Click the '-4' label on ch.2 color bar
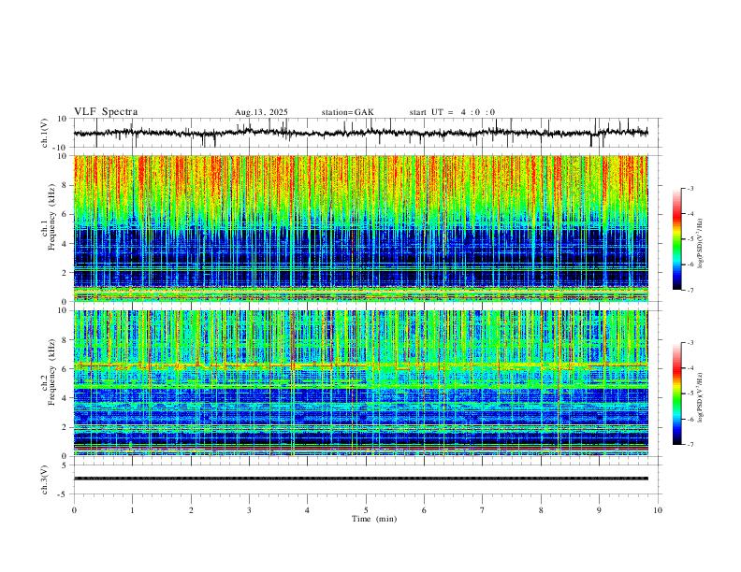741x572 pixels. (690, 367)
